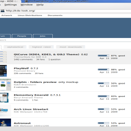This screenshot has width=131, height=131.
Task: Click '34 fans' under QtCurve
Action: coord(41,60)
